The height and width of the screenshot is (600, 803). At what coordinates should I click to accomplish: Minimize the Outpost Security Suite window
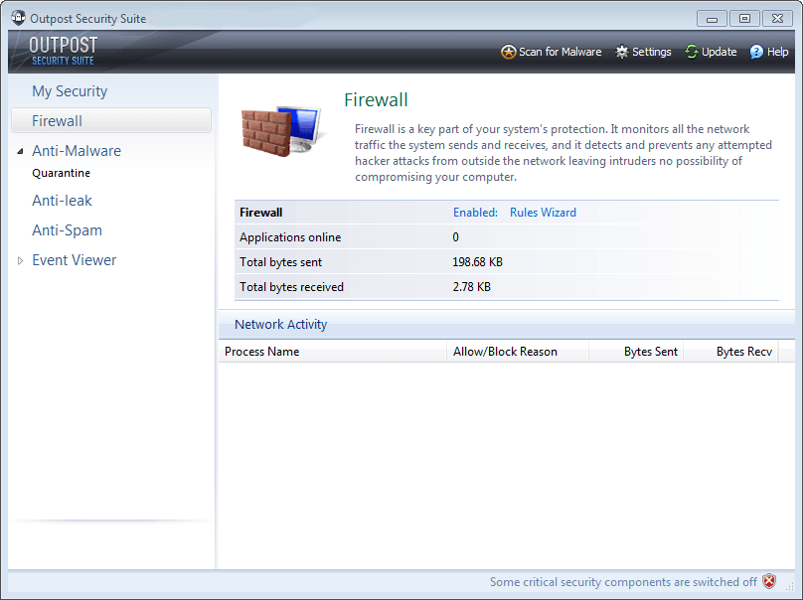click(x=712, y=19)
